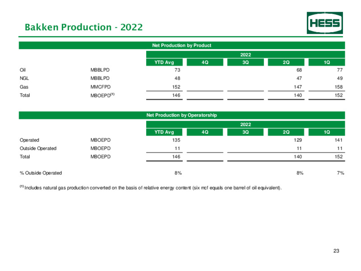Click the MBOEPD unit in the Operated row
361x271 pixels.
100,140
